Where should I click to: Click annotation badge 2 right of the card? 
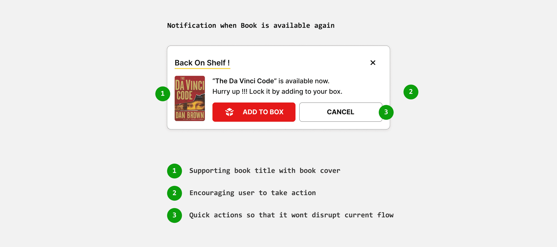[411, 92]
